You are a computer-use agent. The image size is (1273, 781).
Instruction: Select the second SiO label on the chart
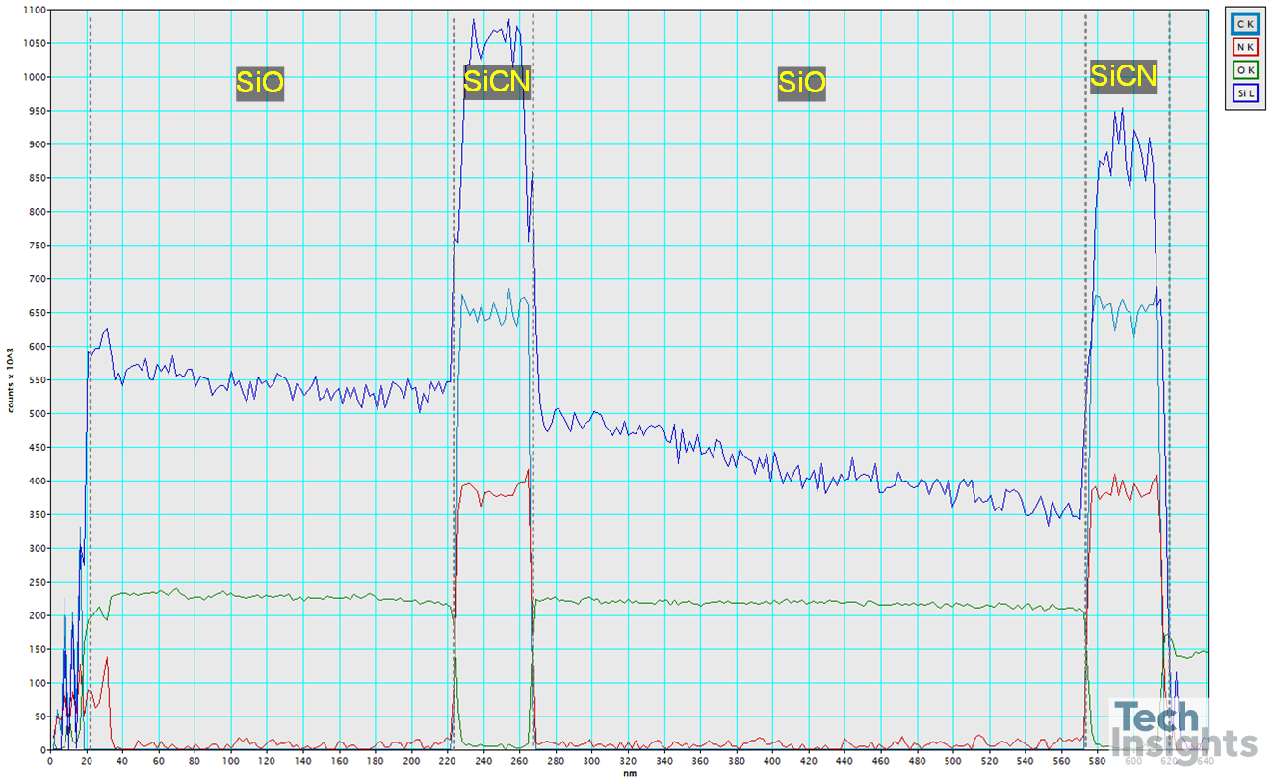tap(802, 84)
